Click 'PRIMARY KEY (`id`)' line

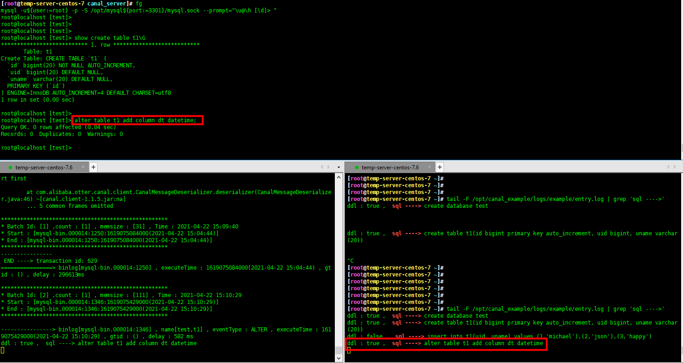coord(36,86)
